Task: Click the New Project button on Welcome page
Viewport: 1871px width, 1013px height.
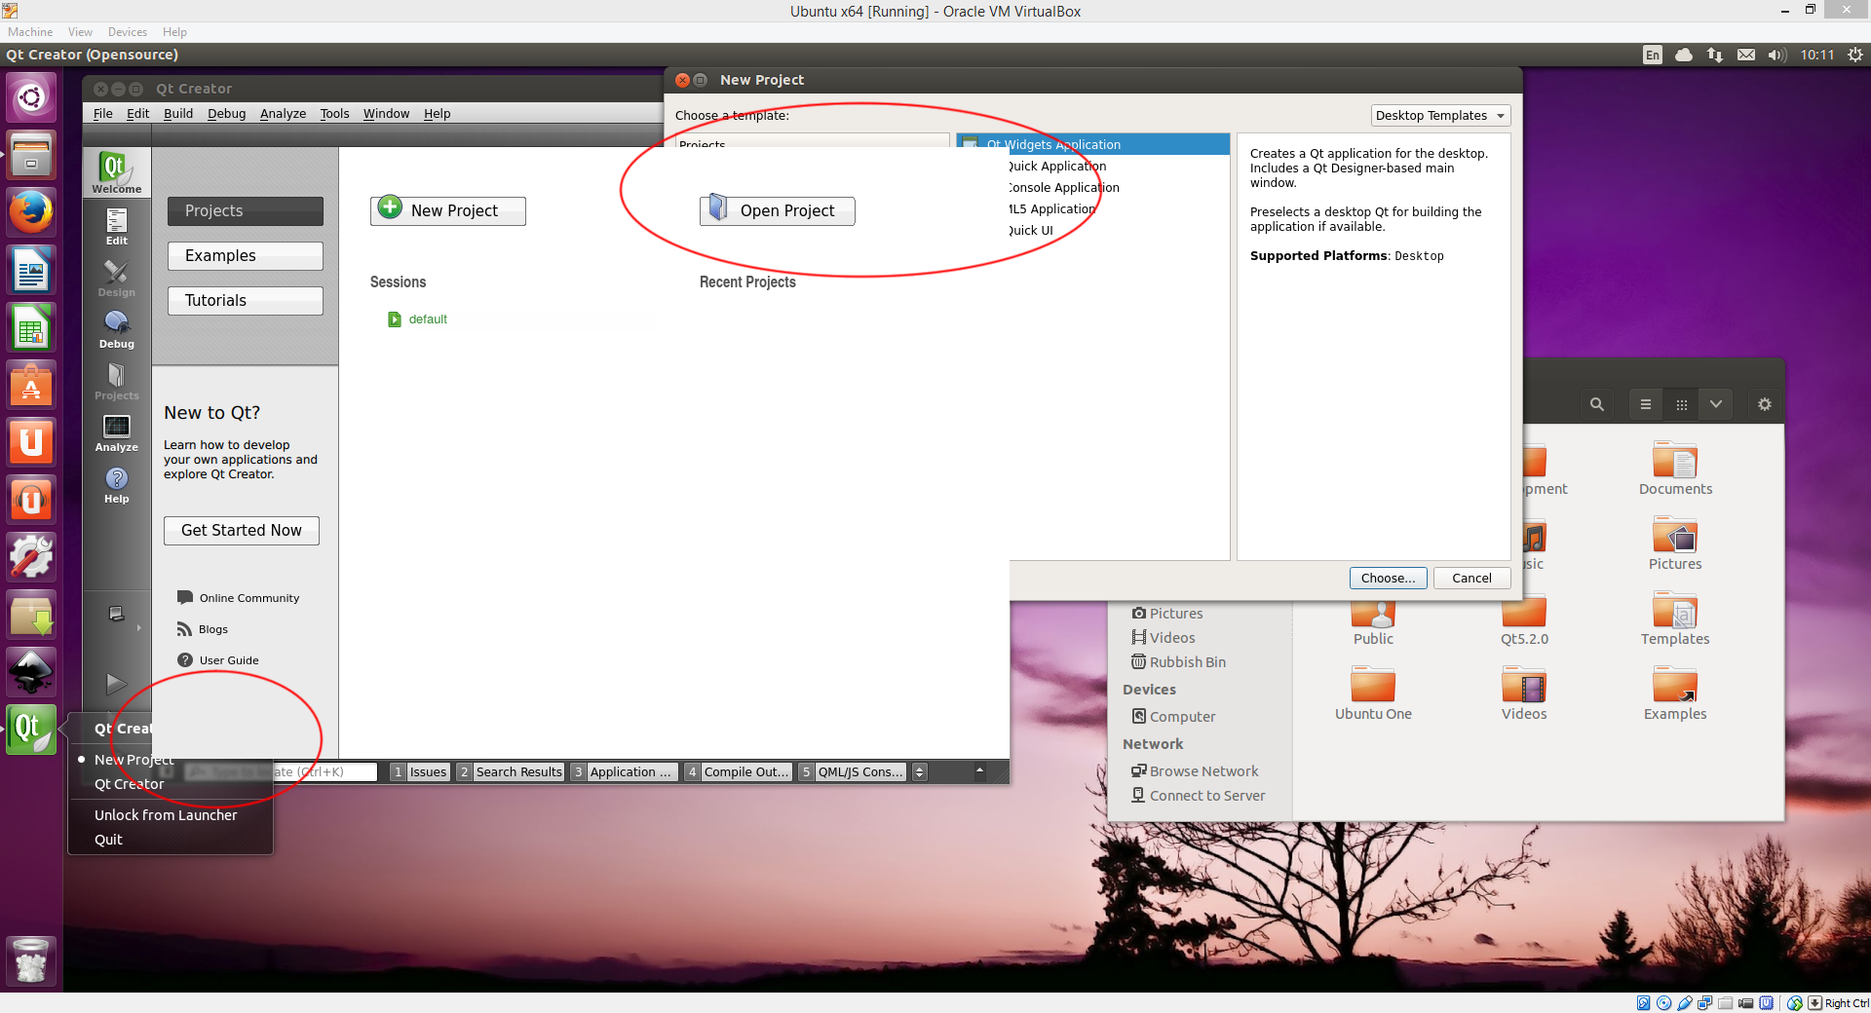Action: coord(448,210)
